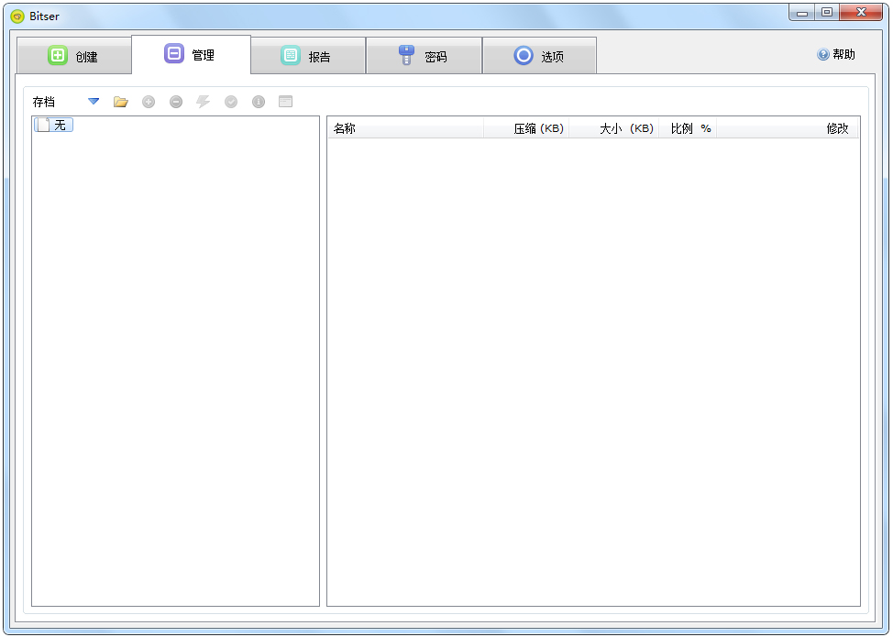Open the 报告 tab
This screenshot has height=637, width=893.
[x=308, y=56]
